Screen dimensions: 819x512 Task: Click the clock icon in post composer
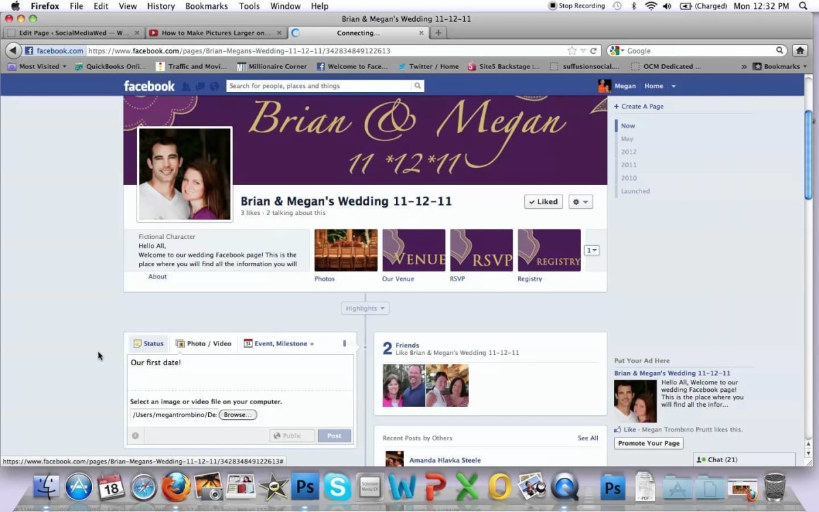[x=135, y=436]
